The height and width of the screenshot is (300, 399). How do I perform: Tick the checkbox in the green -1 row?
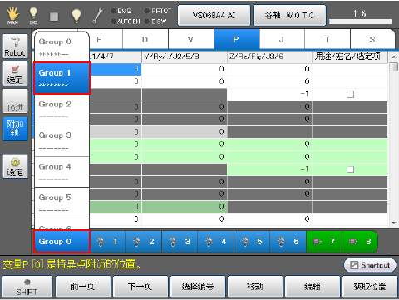tap(350, 170)
